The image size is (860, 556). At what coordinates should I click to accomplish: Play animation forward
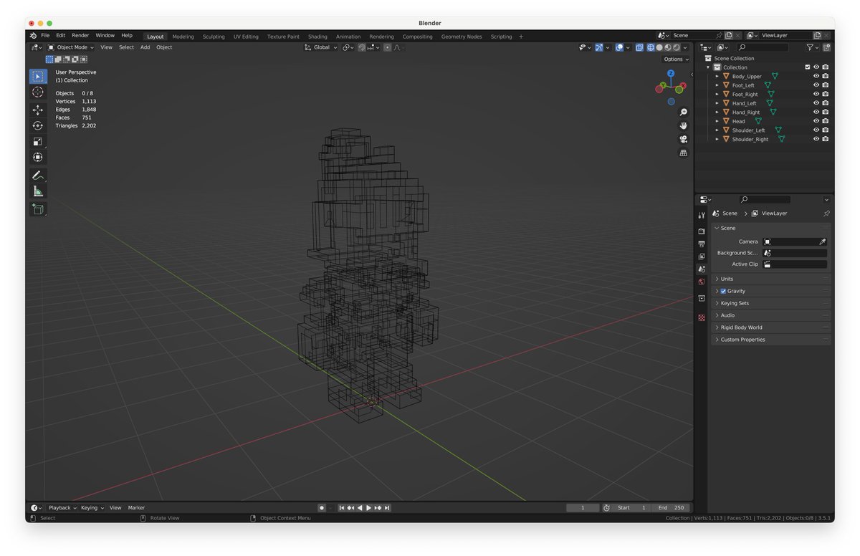pos(368,508)
